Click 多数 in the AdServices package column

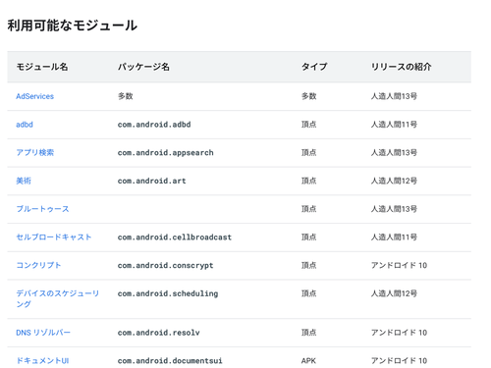[126, 96]
